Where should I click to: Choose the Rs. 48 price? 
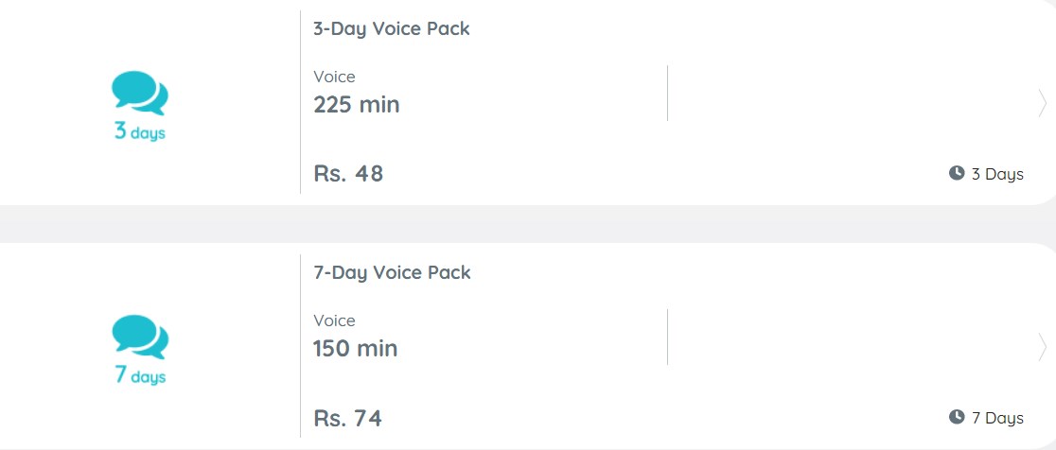pyautogui.click(x=348, y=174)
